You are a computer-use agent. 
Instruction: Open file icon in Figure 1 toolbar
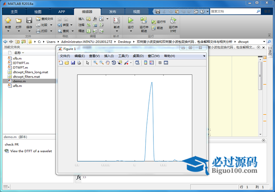(x=67, y=63)
